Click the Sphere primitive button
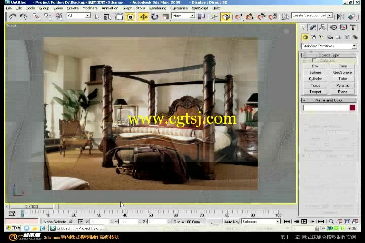This screenshot has height=243, width=365. point(315,72)
